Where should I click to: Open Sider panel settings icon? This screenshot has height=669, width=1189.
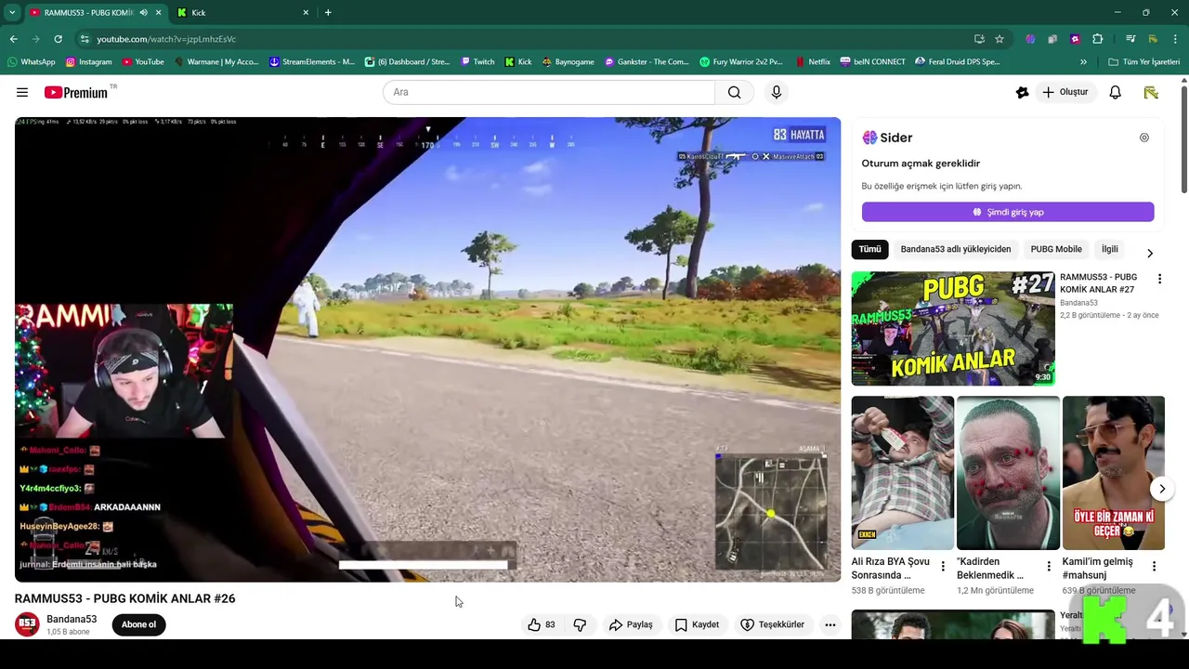point(1144,138)
